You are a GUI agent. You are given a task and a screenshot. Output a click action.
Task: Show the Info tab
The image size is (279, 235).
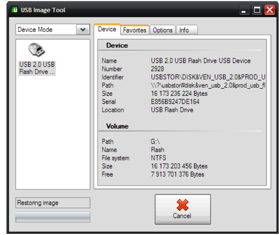[184, 30]
